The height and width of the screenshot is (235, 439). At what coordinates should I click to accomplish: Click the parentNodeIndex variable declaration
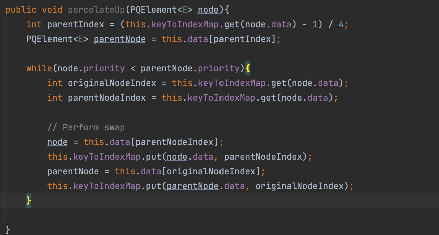tap(107, 98)
